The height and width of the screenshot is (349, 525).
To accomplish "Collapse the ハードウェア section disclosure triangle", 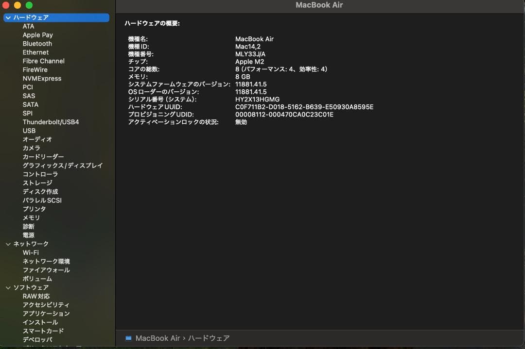I will click(8, 17).
